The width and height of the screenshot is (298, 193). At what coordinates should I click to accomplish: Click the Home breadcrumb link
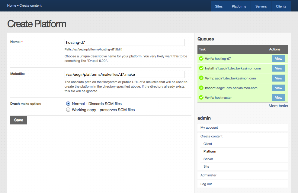[11, 5]
